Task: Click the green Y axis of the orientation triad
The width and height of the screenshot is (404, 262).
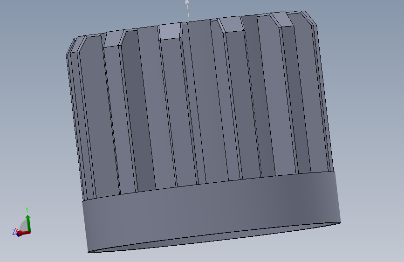Action: [x=28, y=224]
